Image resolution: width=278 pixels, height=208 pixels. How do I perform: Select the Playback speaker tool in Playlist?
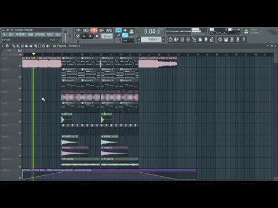tap(48, 46)
